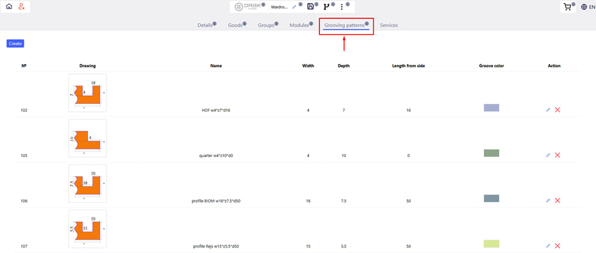
Task: Switch to the Details tab
Action: [x=205, y=26]
